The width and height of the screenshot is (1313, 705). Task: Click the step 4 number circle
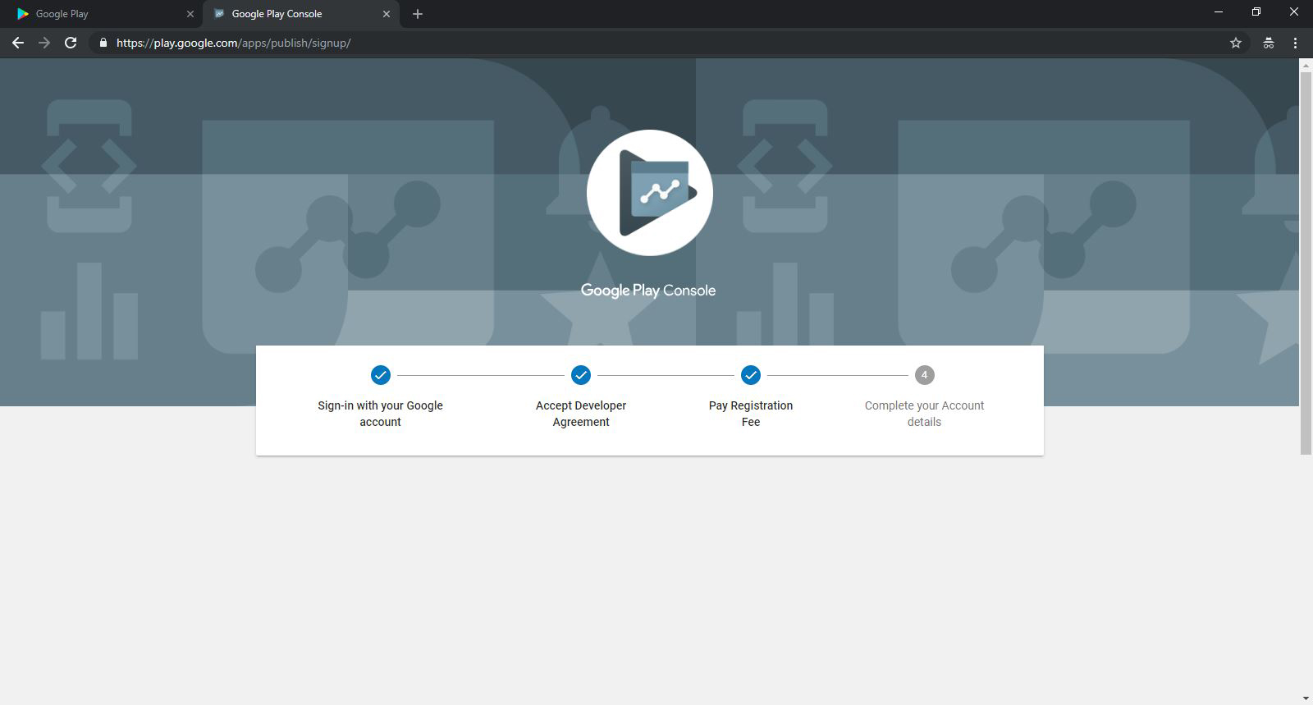click(924, 375)
